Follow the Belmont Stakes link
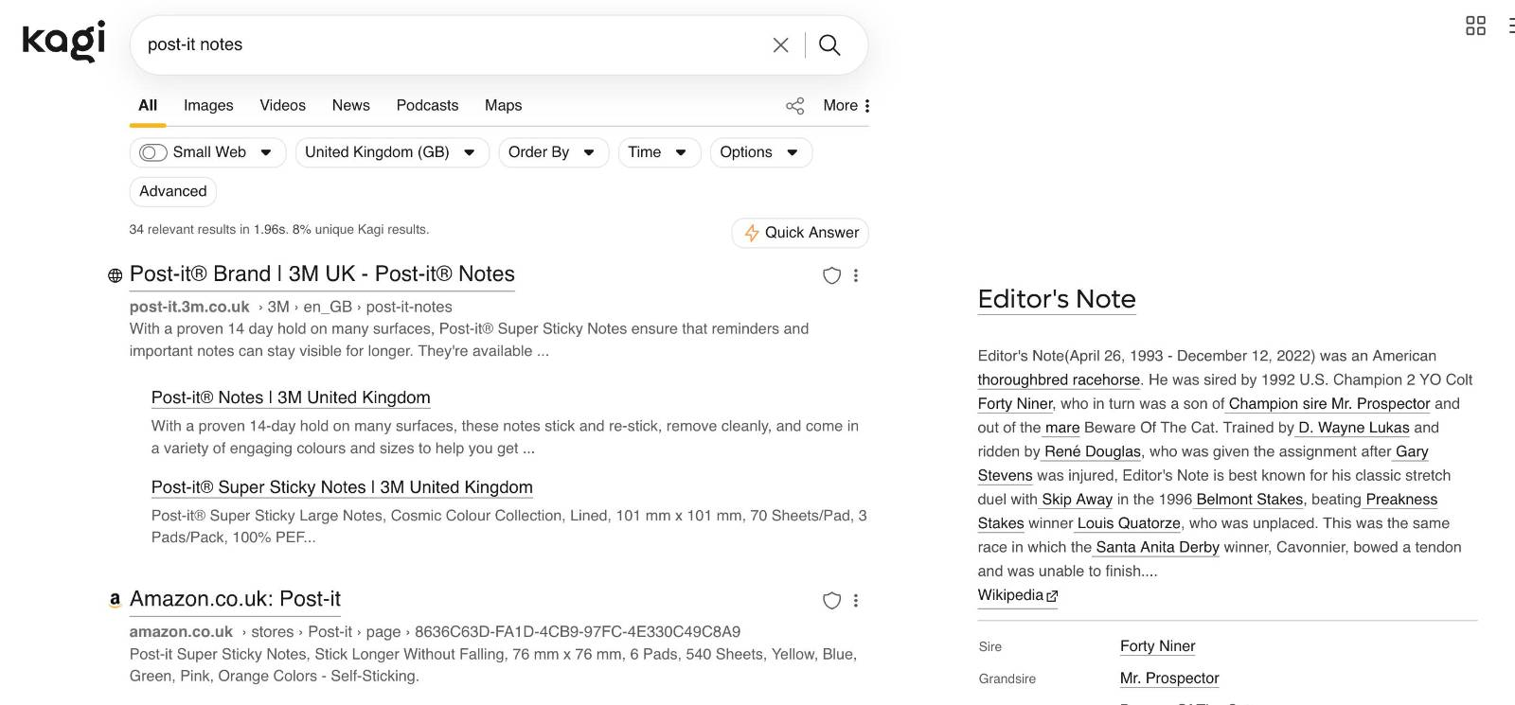1515x705 pixels. (x=1250, y=499)
